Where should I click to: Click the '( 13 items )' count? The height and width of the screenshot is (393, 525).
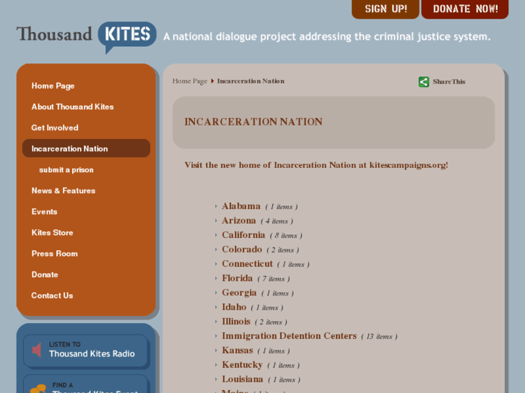pos(379,337)
